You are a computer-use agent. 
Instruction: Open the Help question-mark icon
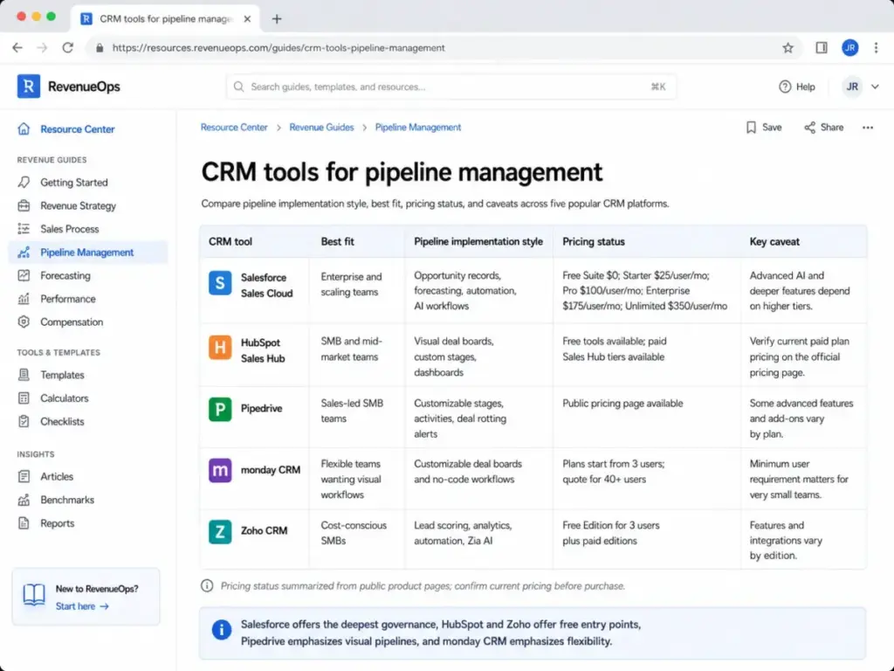(x=785, y=86)
